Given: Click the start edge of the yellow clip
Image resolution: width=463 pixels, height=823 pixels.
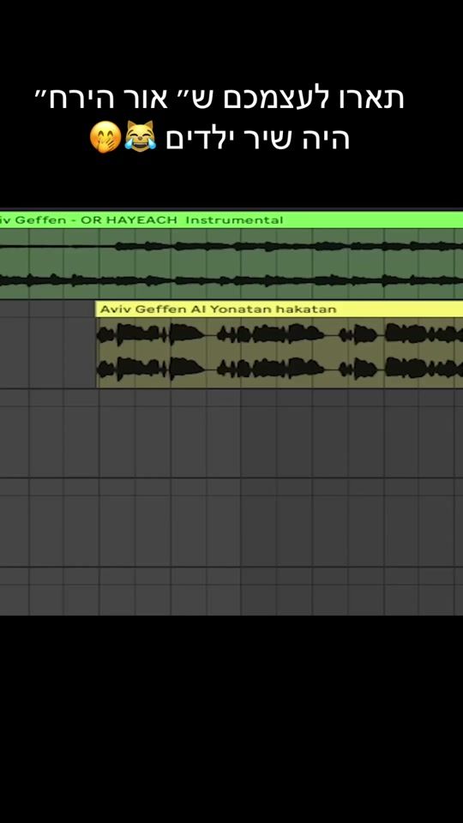Looking at the screenshot, I should 97,345.
